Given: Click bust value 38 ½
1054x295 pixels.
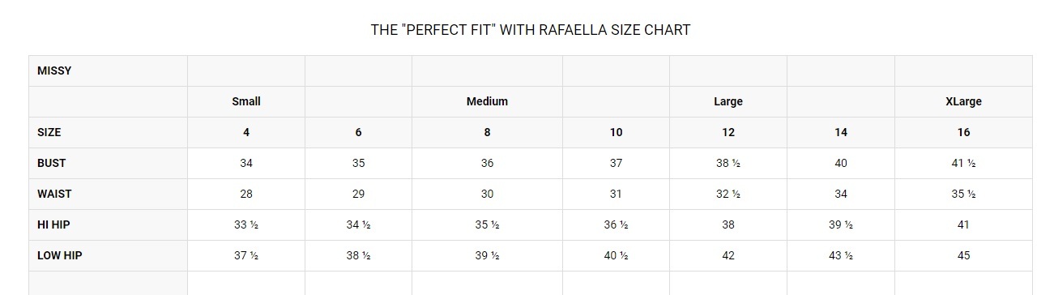Looking at the screenshot, I should (x=728, y=163).
